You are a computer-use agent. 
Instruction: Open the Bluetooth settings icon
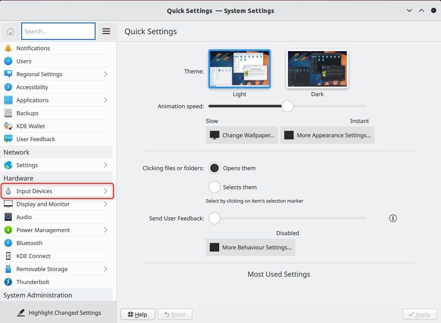(8, 243)
